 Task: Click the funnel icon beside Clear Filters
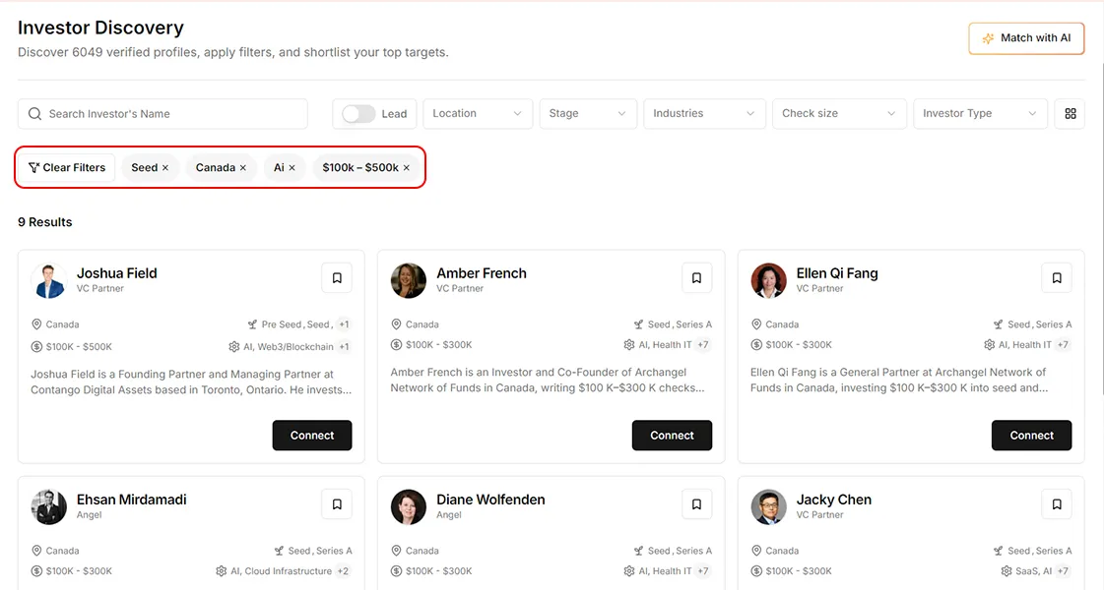tap(32, 167)
